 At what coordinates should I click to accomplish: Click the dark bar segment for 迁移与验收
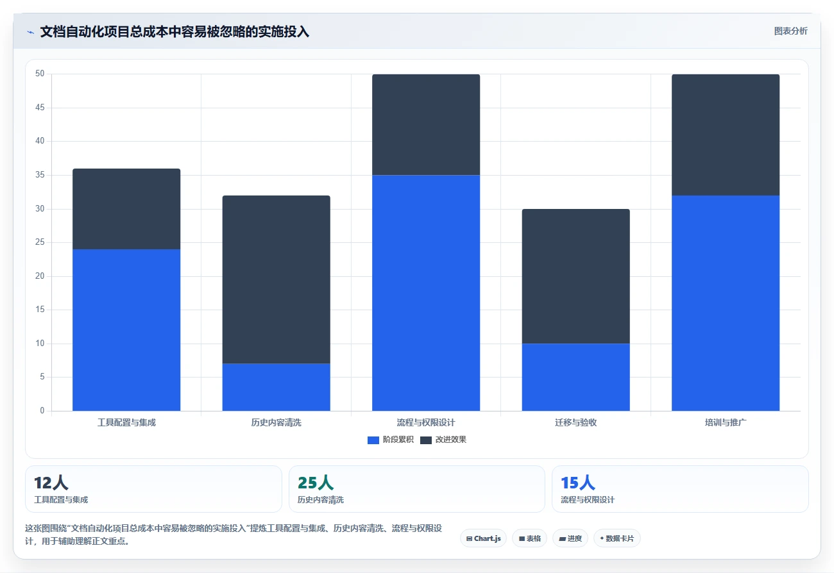tap(575, 276)
